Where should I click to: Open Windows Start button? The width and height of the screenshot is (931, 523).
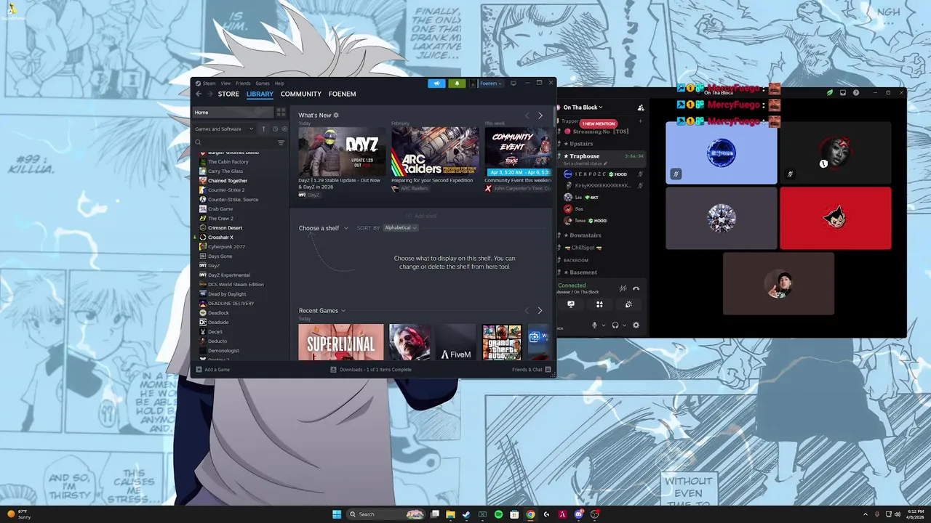pos(337,514)
